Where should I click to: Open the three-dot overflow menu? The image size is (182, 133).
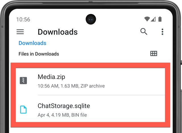point(162,32)
